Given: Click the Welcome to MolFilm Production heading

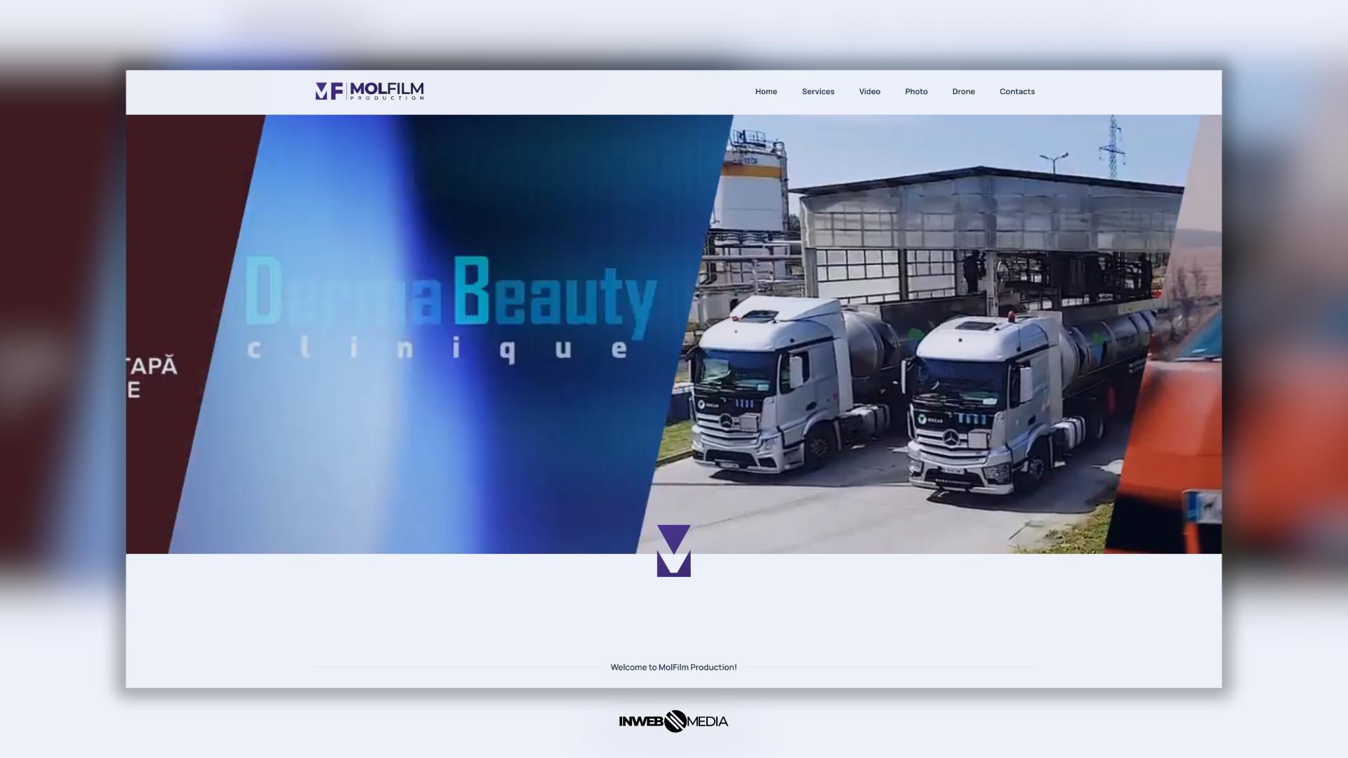Looking at the screenshot, I should coord(673,667).
